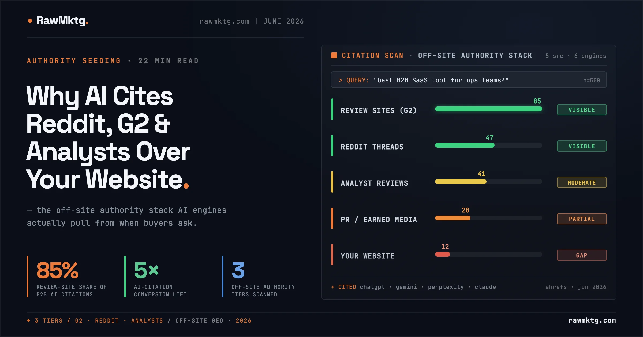Select the 'REVIEW SITES (G2)' row label

coord(379,110)
